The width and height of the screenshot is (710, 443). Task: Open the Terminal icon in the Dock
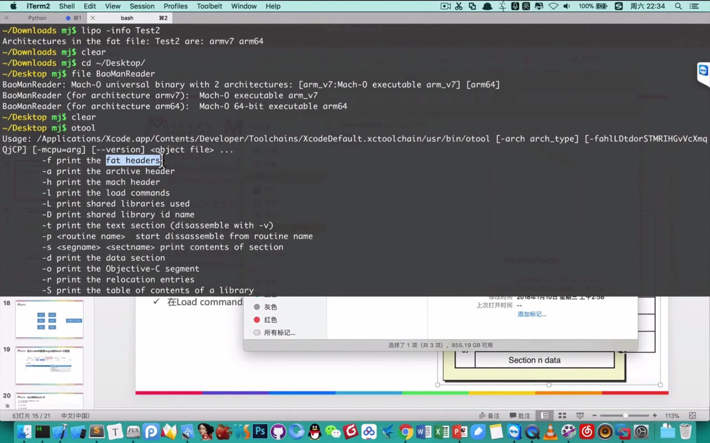coord(43,431)
